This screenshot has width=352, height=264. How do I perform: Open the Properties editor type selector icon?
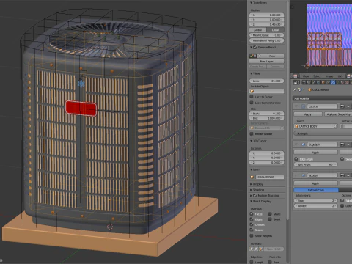coord(296,82)
